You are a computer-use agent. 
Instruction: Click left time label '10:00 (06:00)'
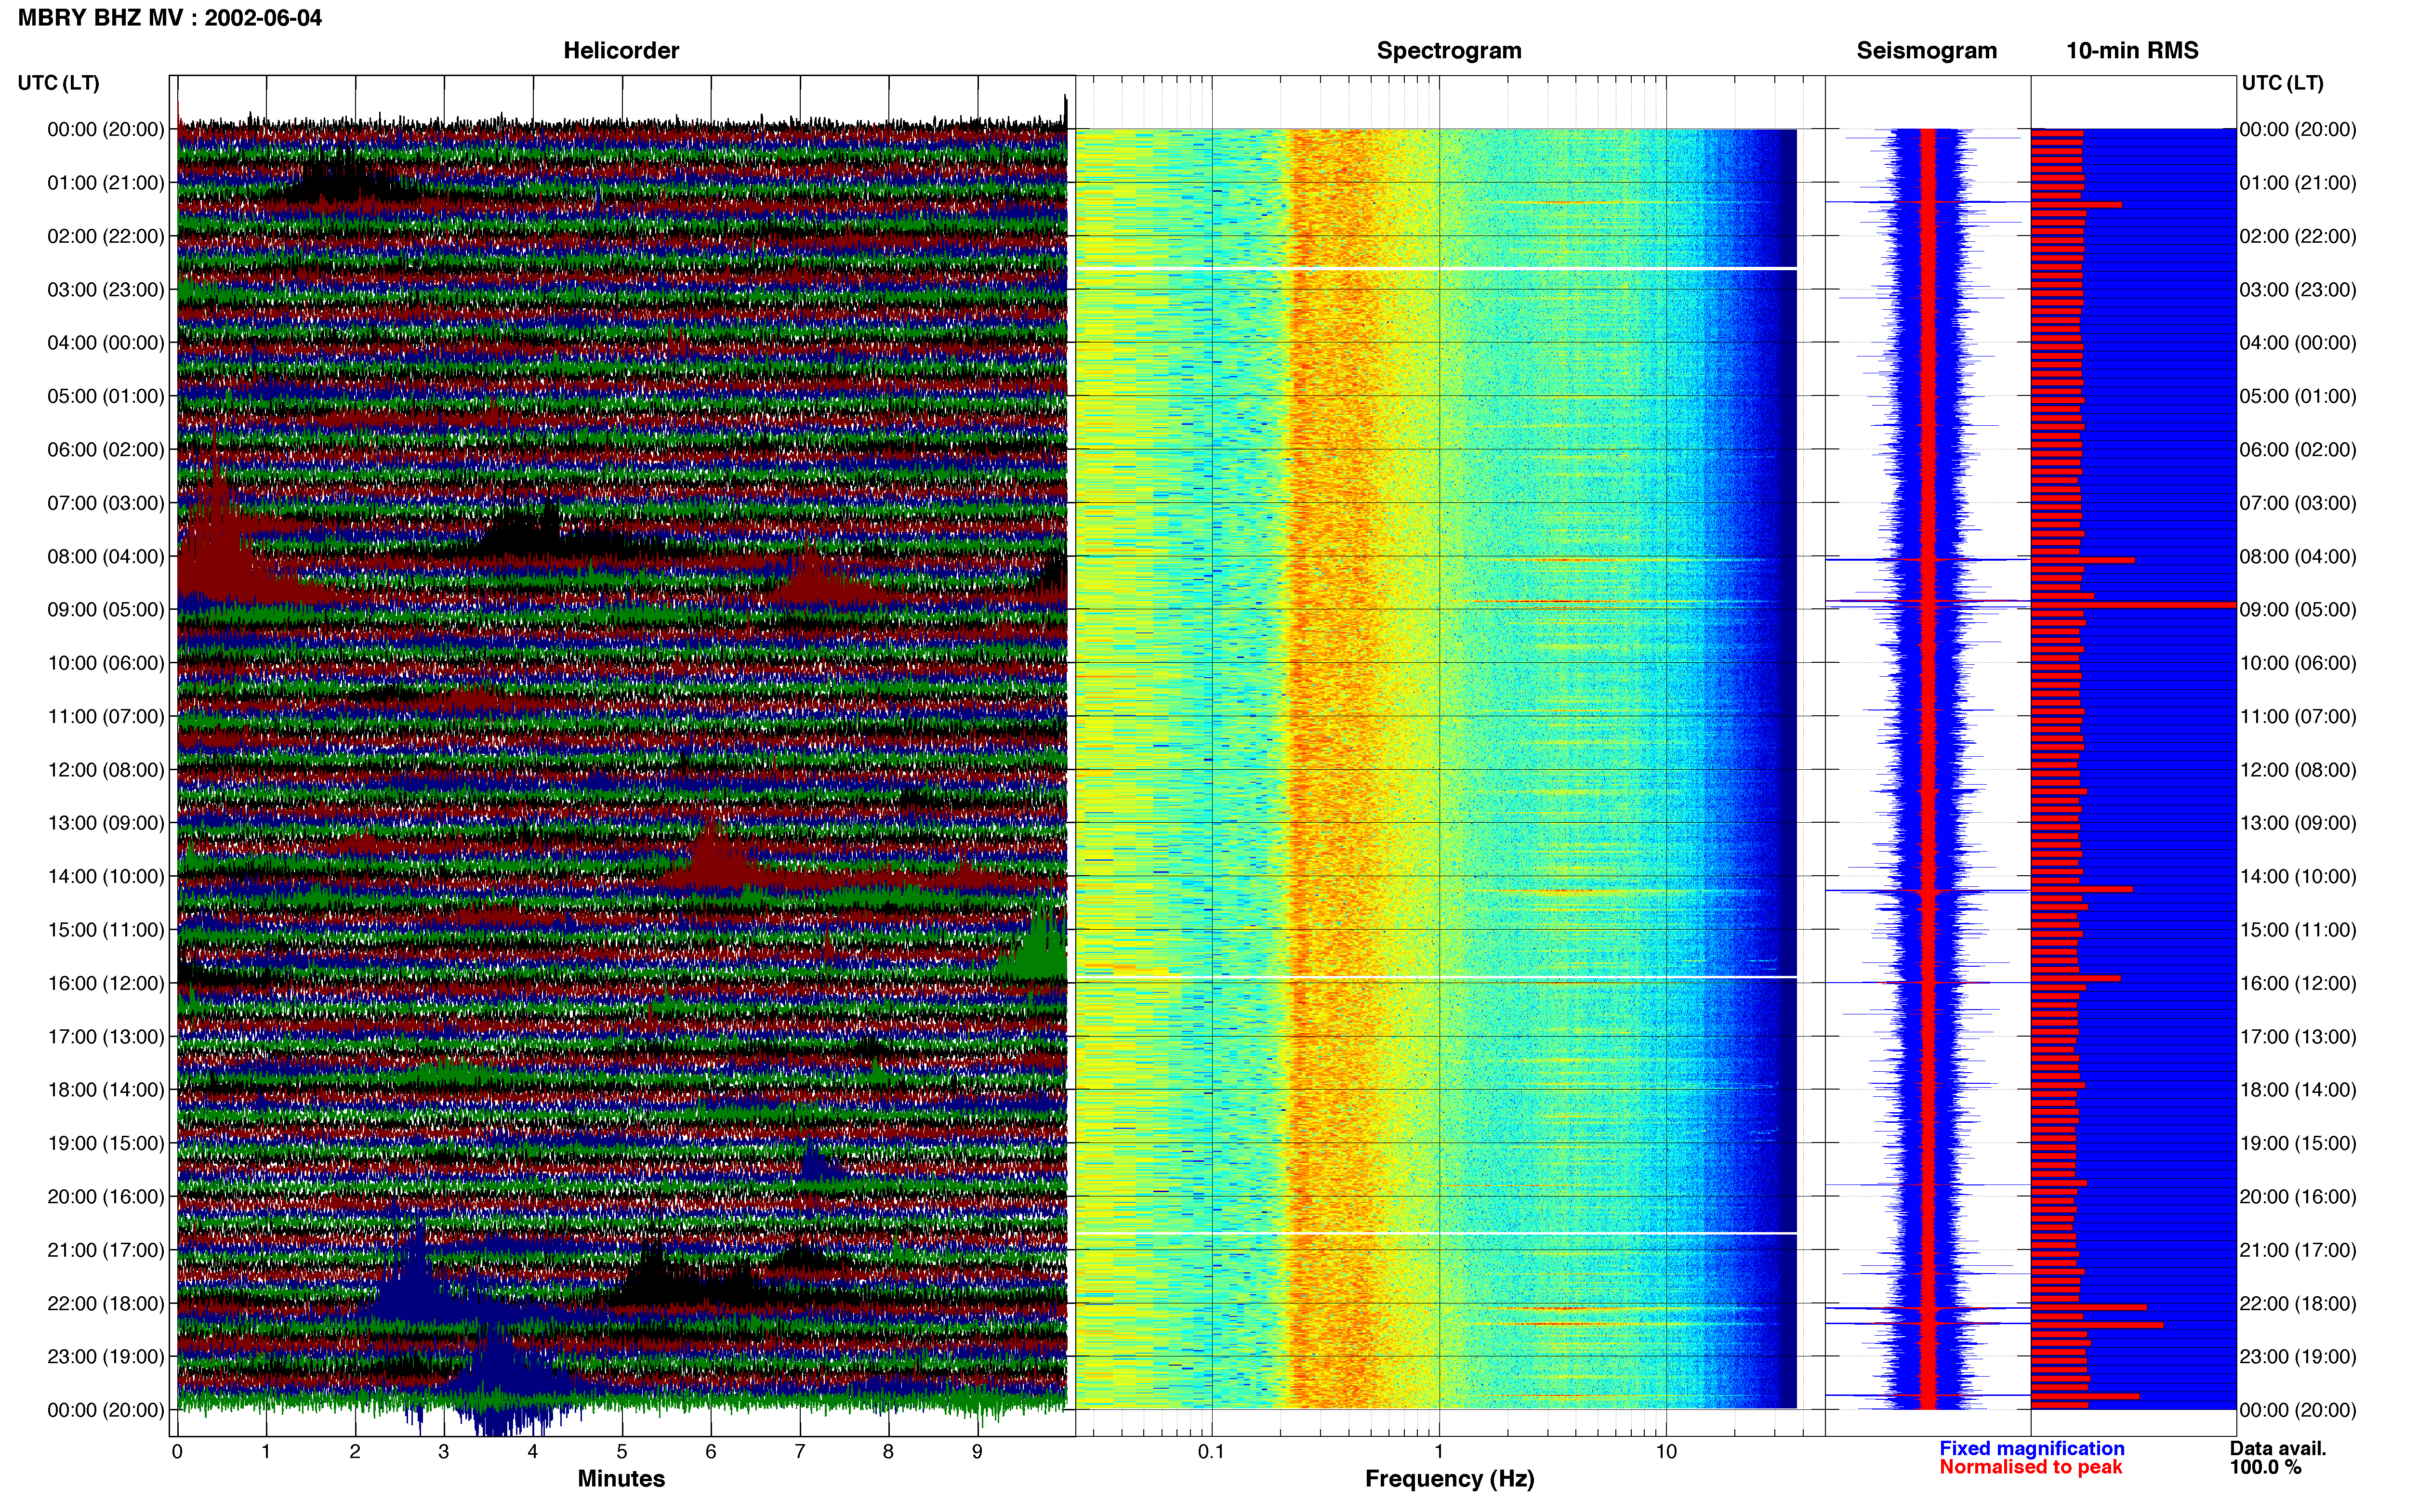coord(106,663)
